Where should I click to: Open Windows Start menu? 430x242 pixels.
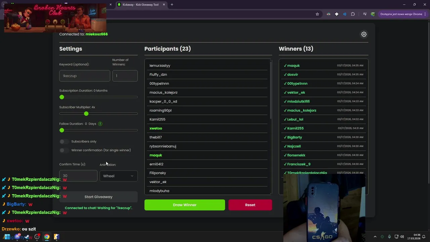(x=7, y=237)
